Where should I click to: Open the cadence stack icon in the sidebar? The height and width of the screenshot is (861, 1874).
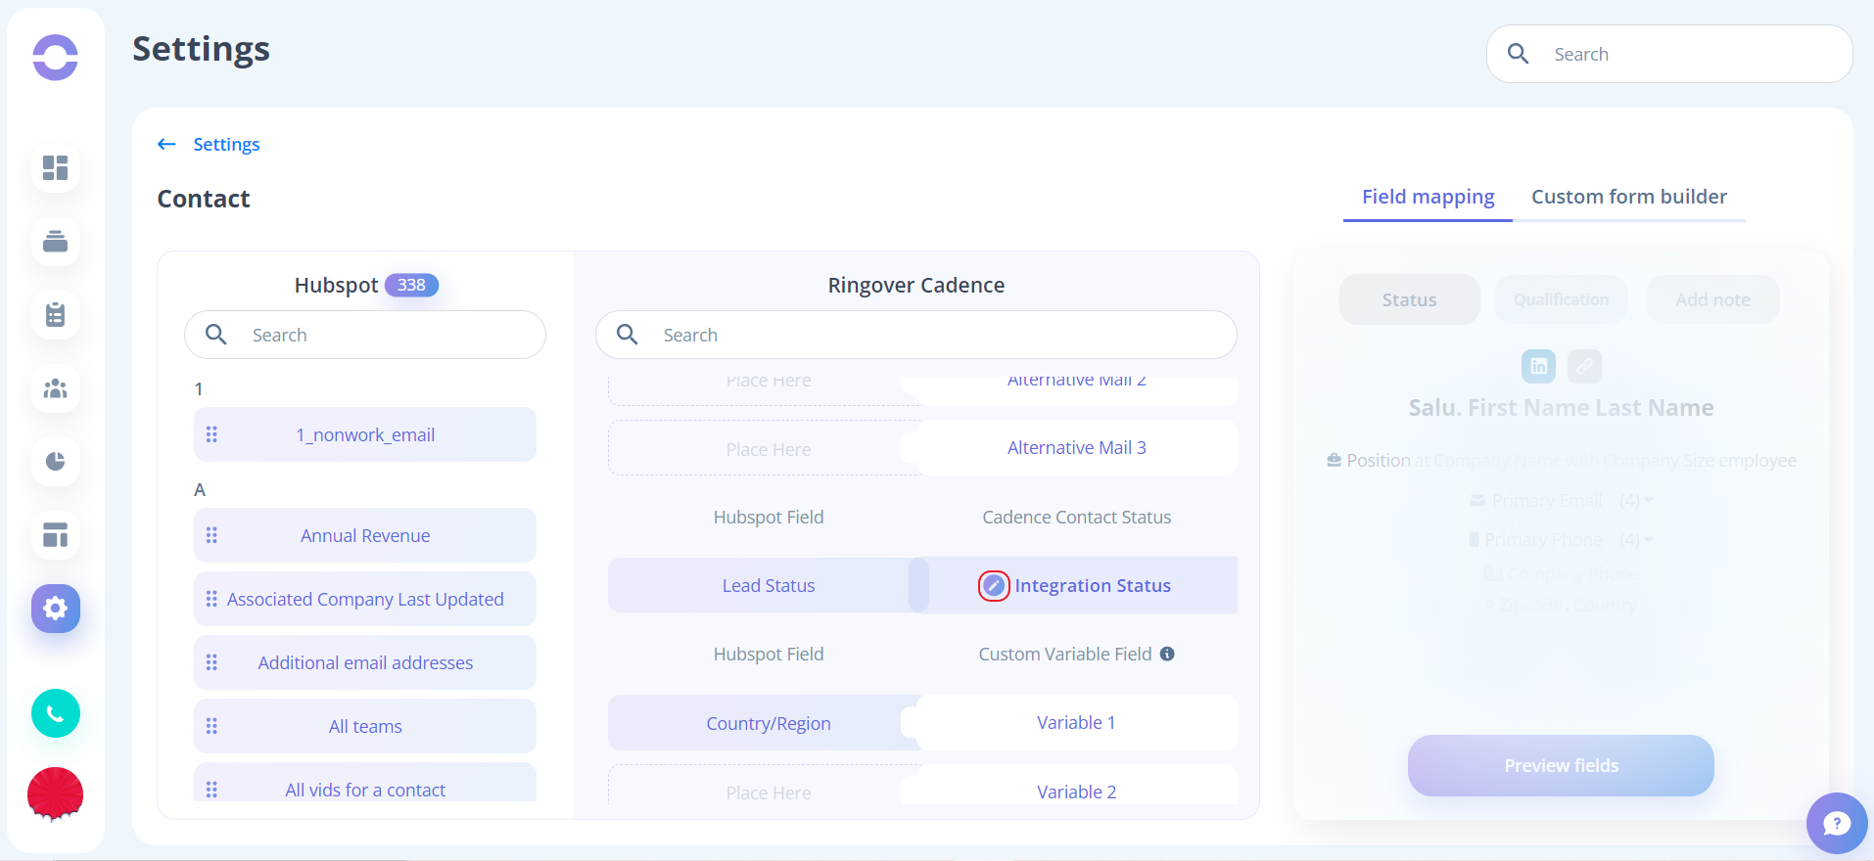point(56,242)
